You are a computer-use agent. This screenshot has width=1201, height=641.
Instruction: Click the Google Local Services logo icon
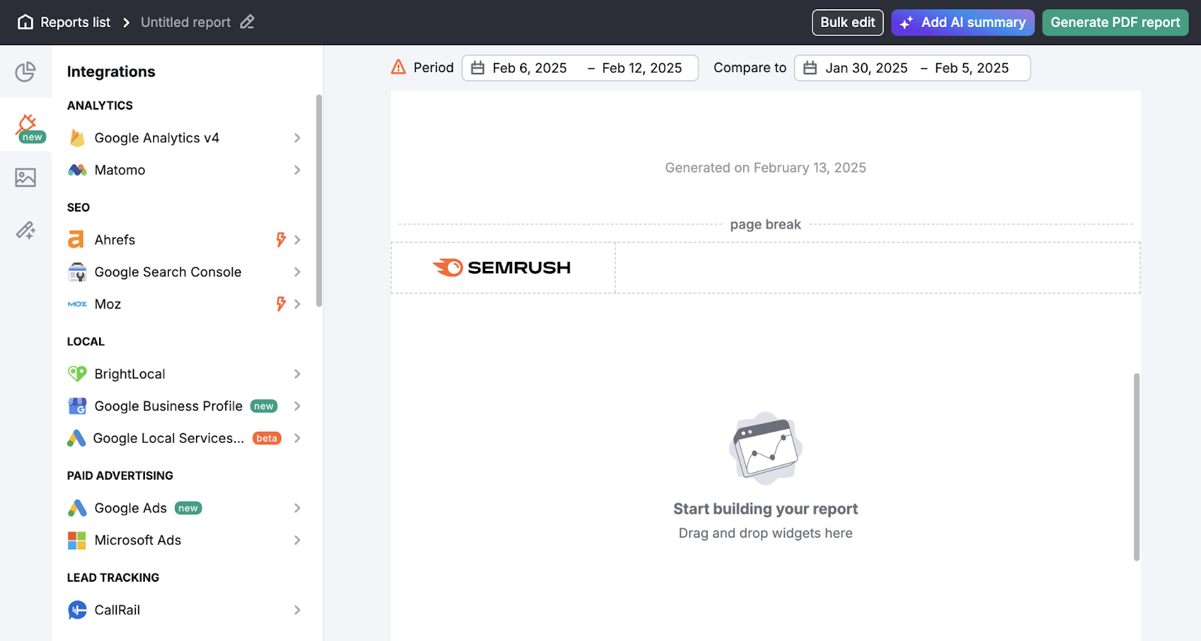pyautogui.click(x=76, y=438)
